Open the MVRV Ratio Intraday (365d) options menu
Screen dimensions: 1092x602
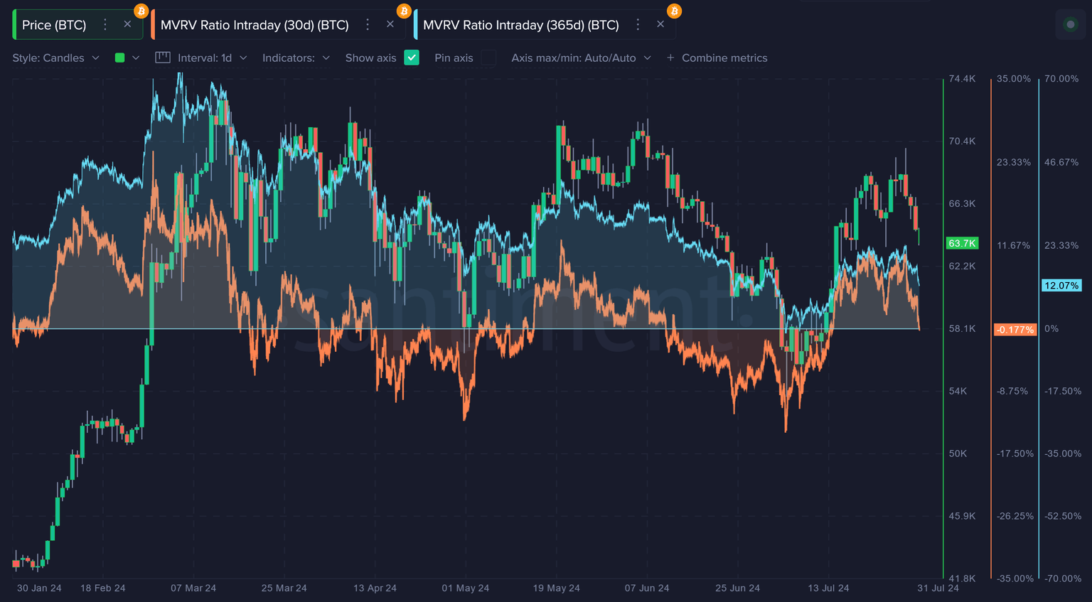[x=638, y=25]
